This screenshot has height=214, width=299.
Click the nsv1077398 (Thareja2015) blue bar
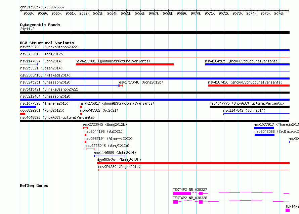click(28, 107)
